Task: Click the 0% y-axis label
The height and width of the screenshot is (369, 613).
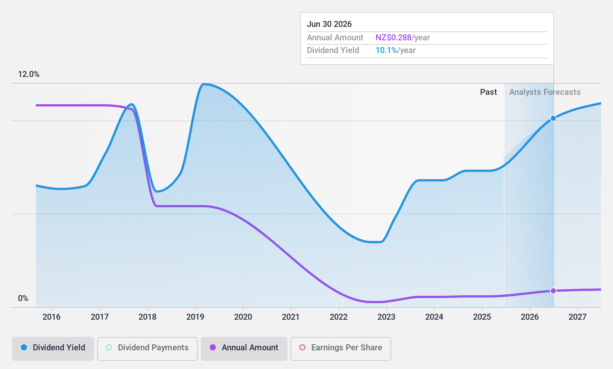Action: coord(23,298)
